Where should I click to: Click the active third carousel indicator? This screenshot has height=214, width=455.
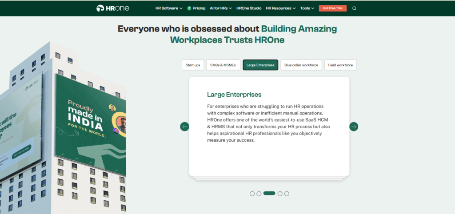pos(269,194)
